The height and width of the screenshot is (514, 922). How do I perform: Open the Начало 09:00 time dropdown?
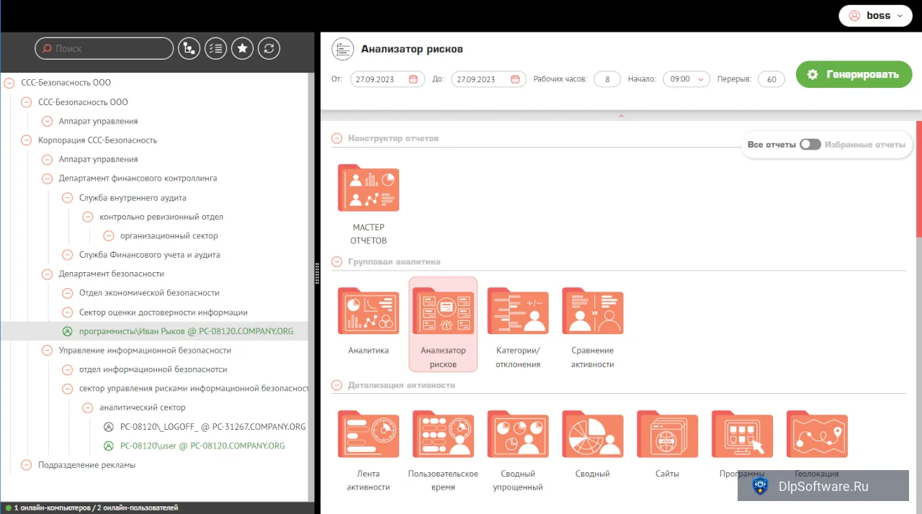coord(686,79)
